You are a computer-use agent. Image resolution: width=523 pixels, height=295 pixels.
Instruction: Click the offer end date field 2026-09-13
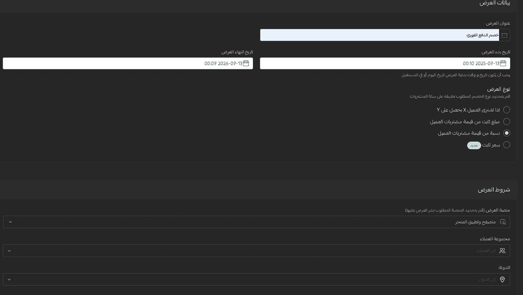(x=128, y=63)
